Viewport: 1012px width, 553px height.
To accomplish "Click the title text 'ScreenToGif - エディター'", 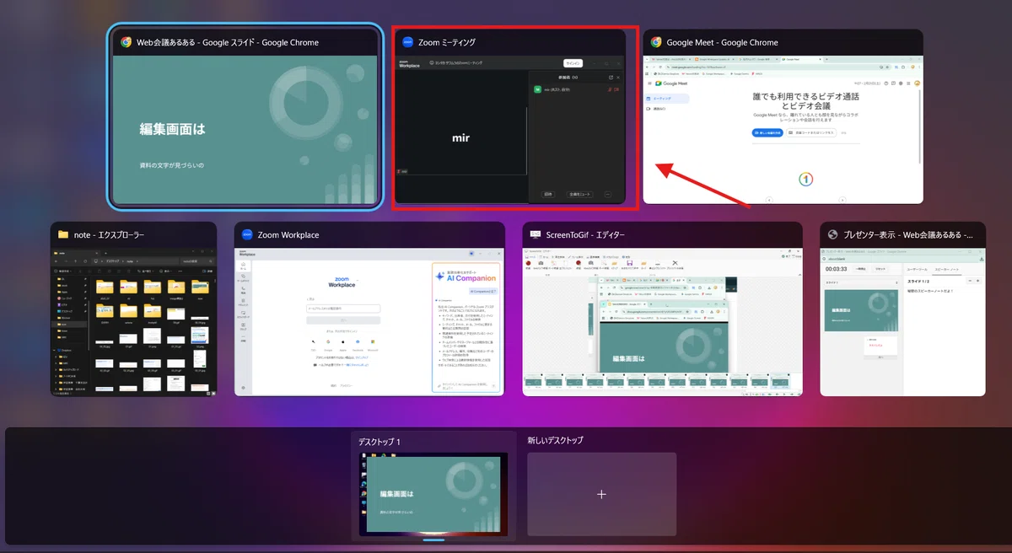I will pos(585,235).
